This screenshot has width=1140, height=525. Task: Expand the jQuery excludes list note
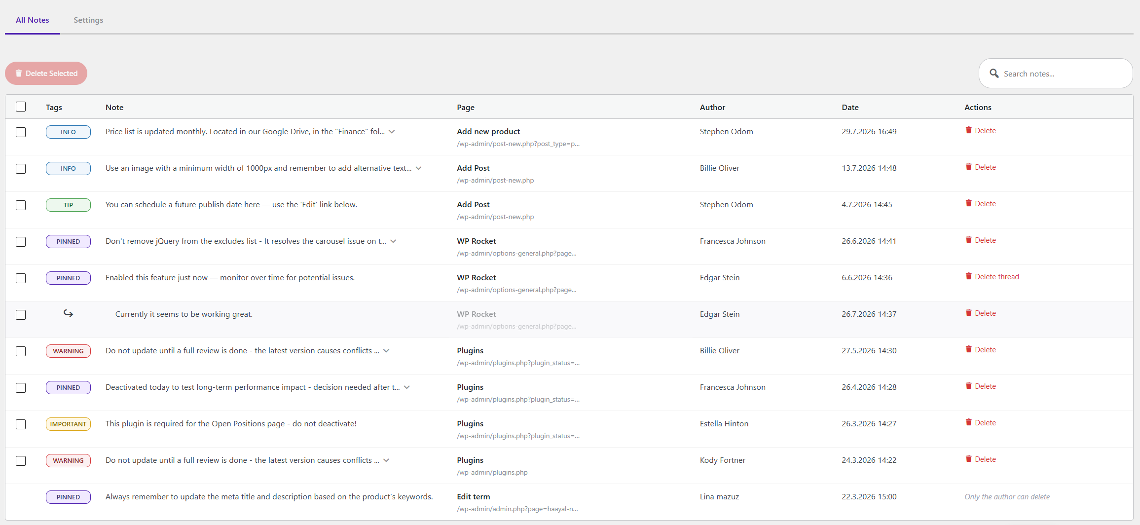pyautogui.click(x=393, y=241)
